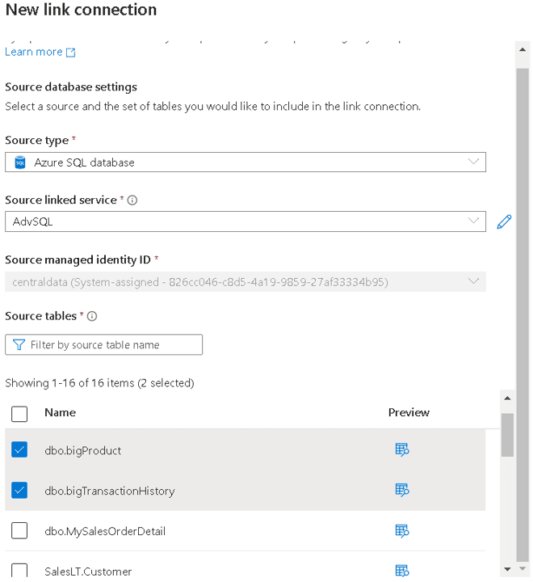Preview the dbo.bigProduct table
This screenshot has width=533, height=582.
click(x=402, y=449)
